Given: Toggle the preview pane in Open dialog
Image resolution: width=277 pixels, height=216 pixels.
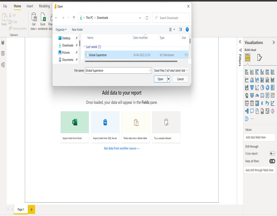Looking at the screenshot, I should 180,29.
